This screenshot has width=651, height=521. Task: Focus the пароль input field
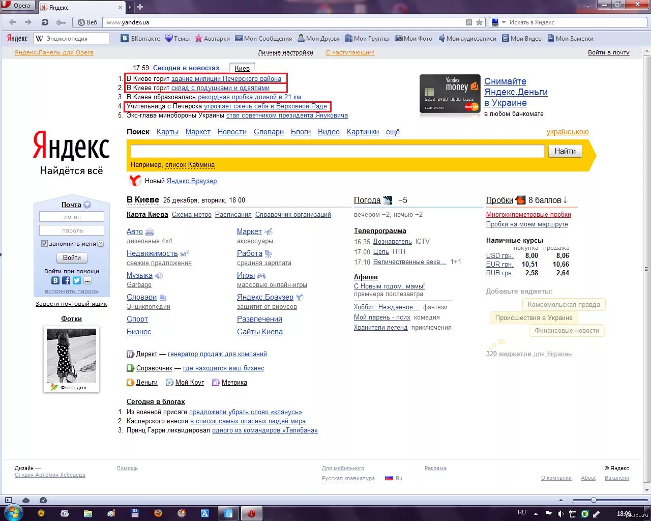[72, 230]
